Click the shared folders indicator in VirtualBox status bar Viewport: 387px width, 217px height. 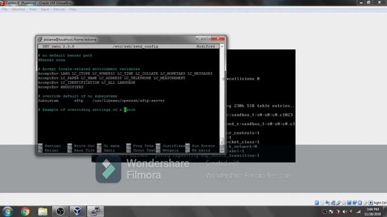344,203
